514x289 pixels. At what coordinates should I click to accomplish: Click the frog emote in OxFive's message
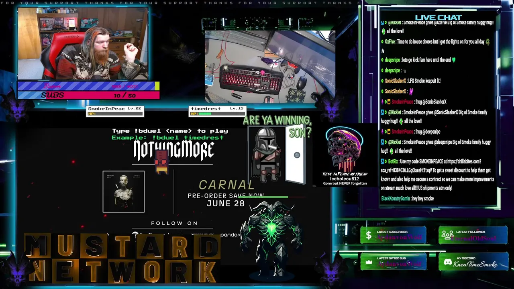(x=487, y=42)
